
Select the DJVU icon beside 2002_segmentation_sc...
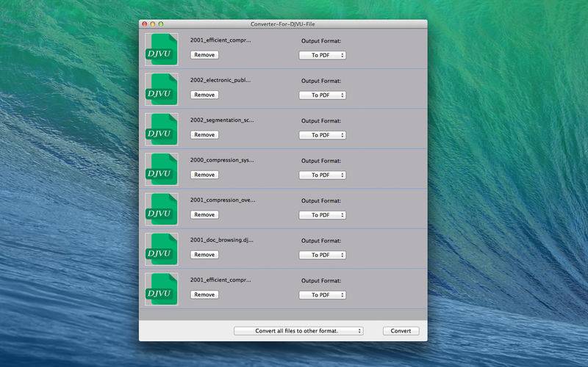[x=162, y=129]
